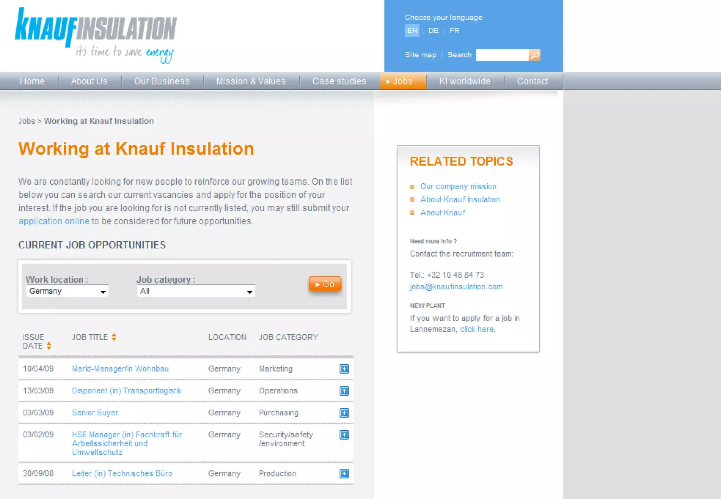Open the About Us menu item

(x=89, y=81)
